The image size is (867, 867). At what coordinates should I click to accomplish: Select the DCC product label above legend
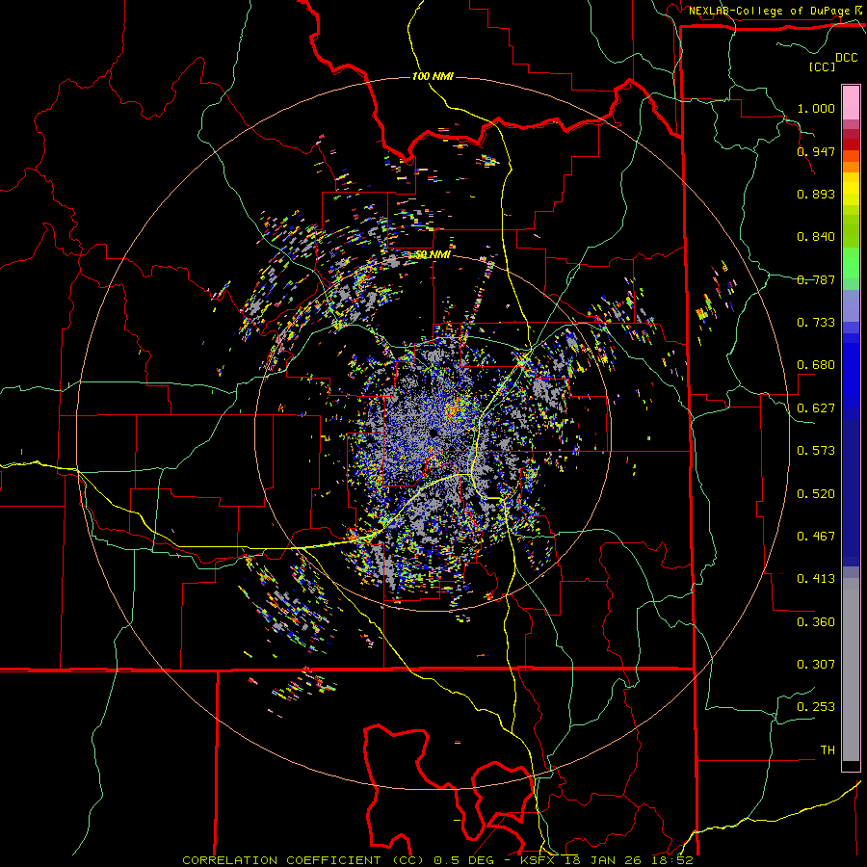pyautogui.click(x=846, y=58)
